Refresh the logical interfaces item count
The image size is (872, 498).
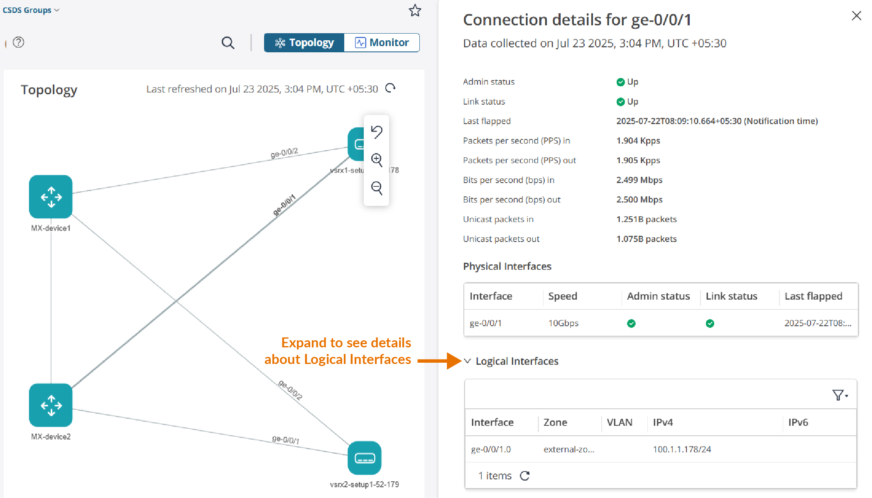tap(525, 476)
